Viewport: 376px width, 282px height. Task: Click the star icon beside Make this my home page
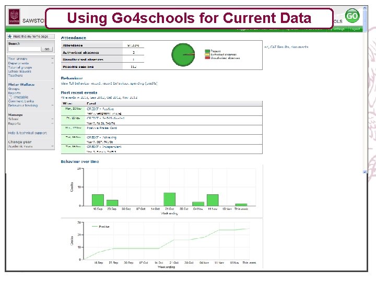point(10,37)
